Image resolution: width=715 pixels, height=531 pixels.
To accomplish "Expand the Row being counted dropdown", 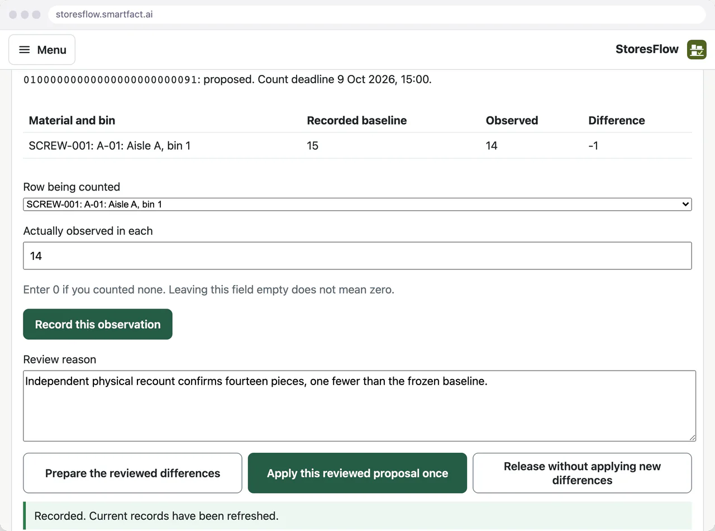I will pos(357,205).
